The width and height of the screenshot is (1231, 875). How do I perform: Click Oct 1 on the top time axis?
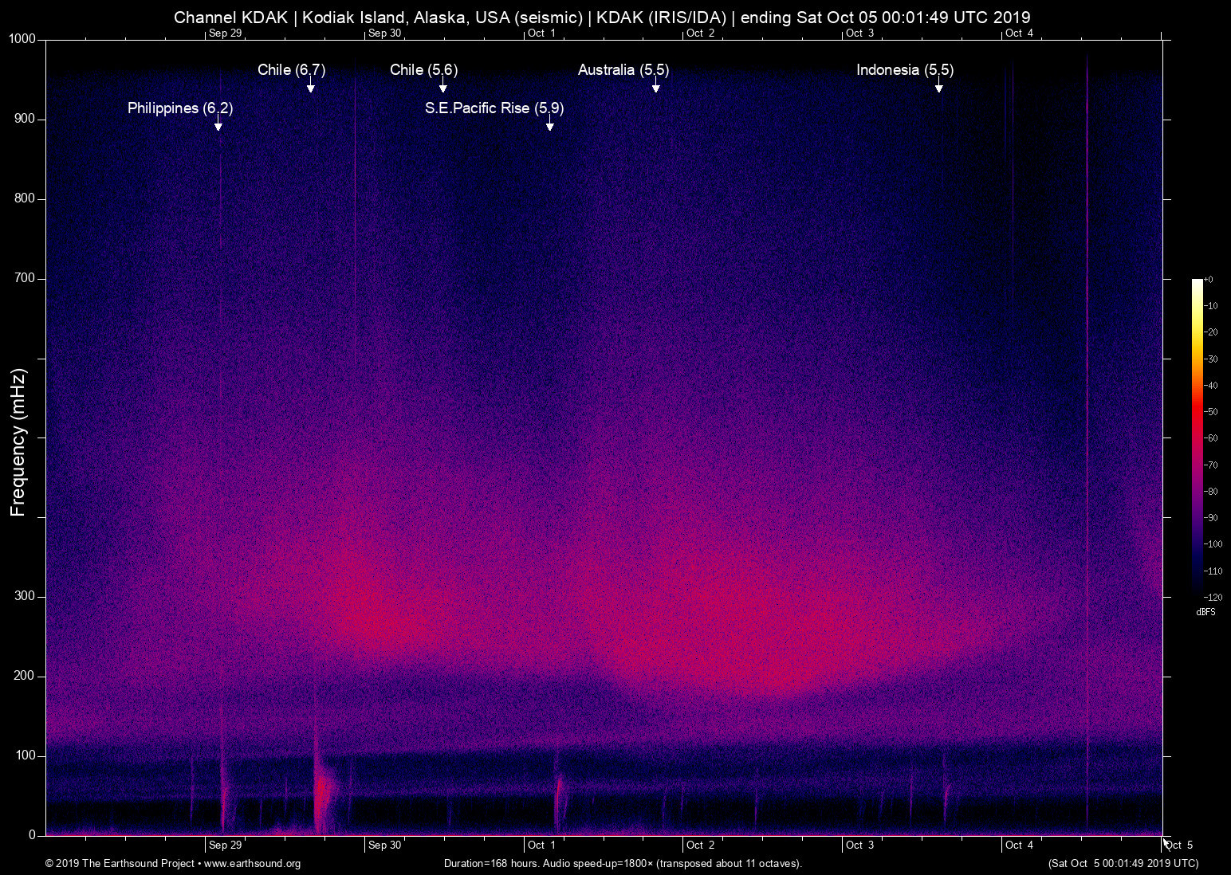pos(541,33)
